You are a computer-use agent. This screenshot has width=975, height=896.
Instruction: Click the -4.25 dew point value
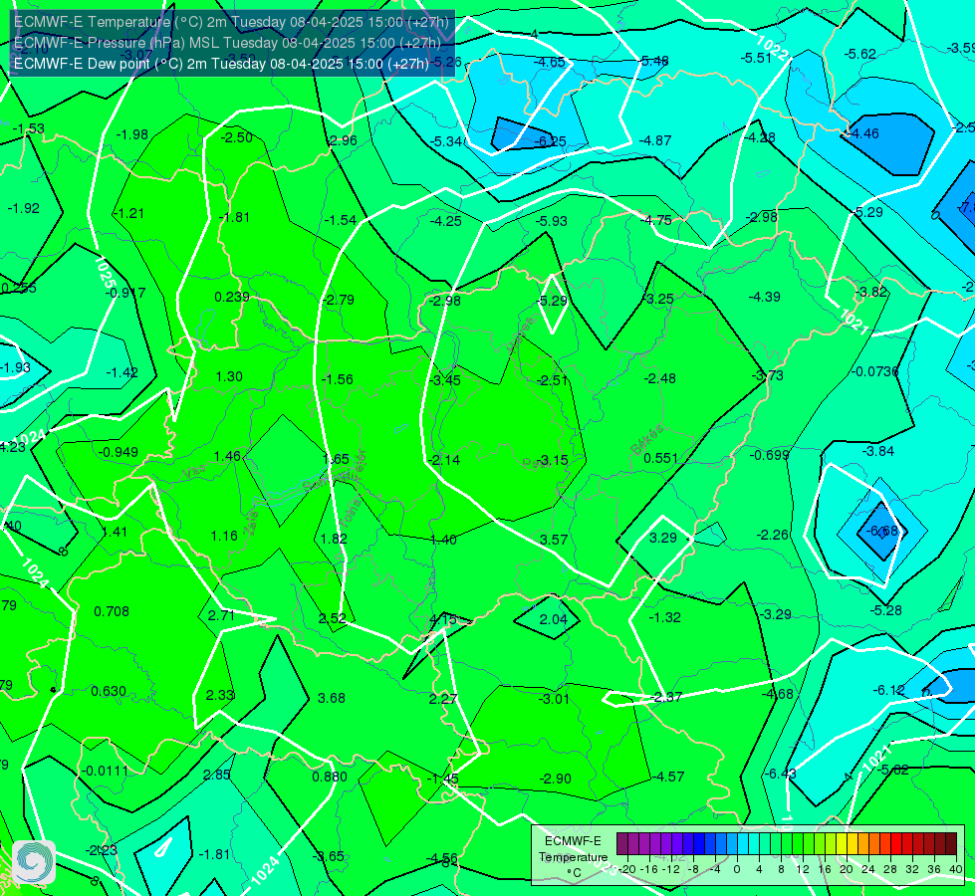pyautogui.click(x=446, y=221)
